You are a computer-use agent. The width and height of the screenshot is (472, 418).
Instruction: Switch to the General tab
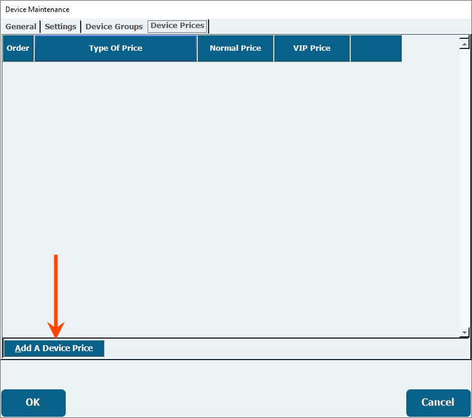coord(20,26)
